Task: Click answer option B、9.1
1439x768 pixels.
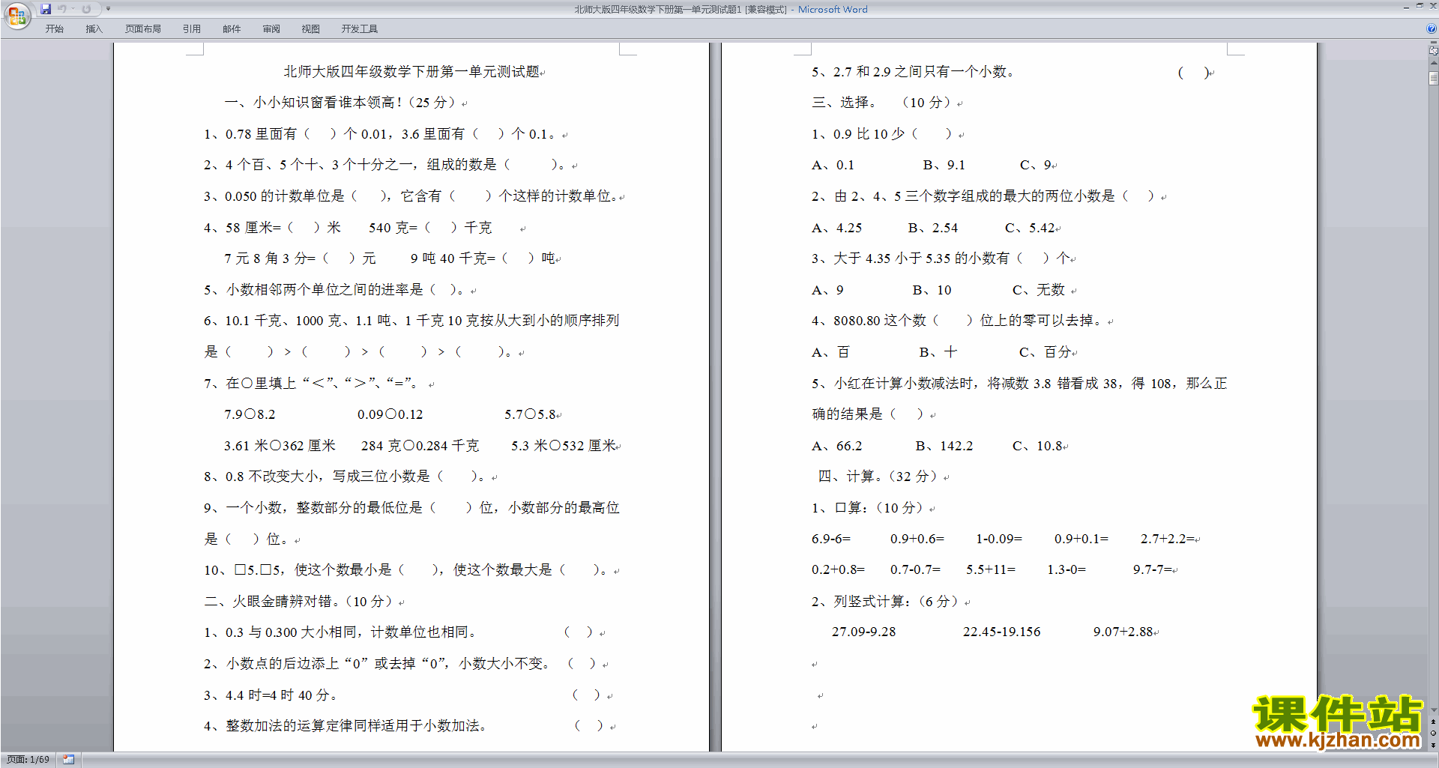Action: pos(944,165)
